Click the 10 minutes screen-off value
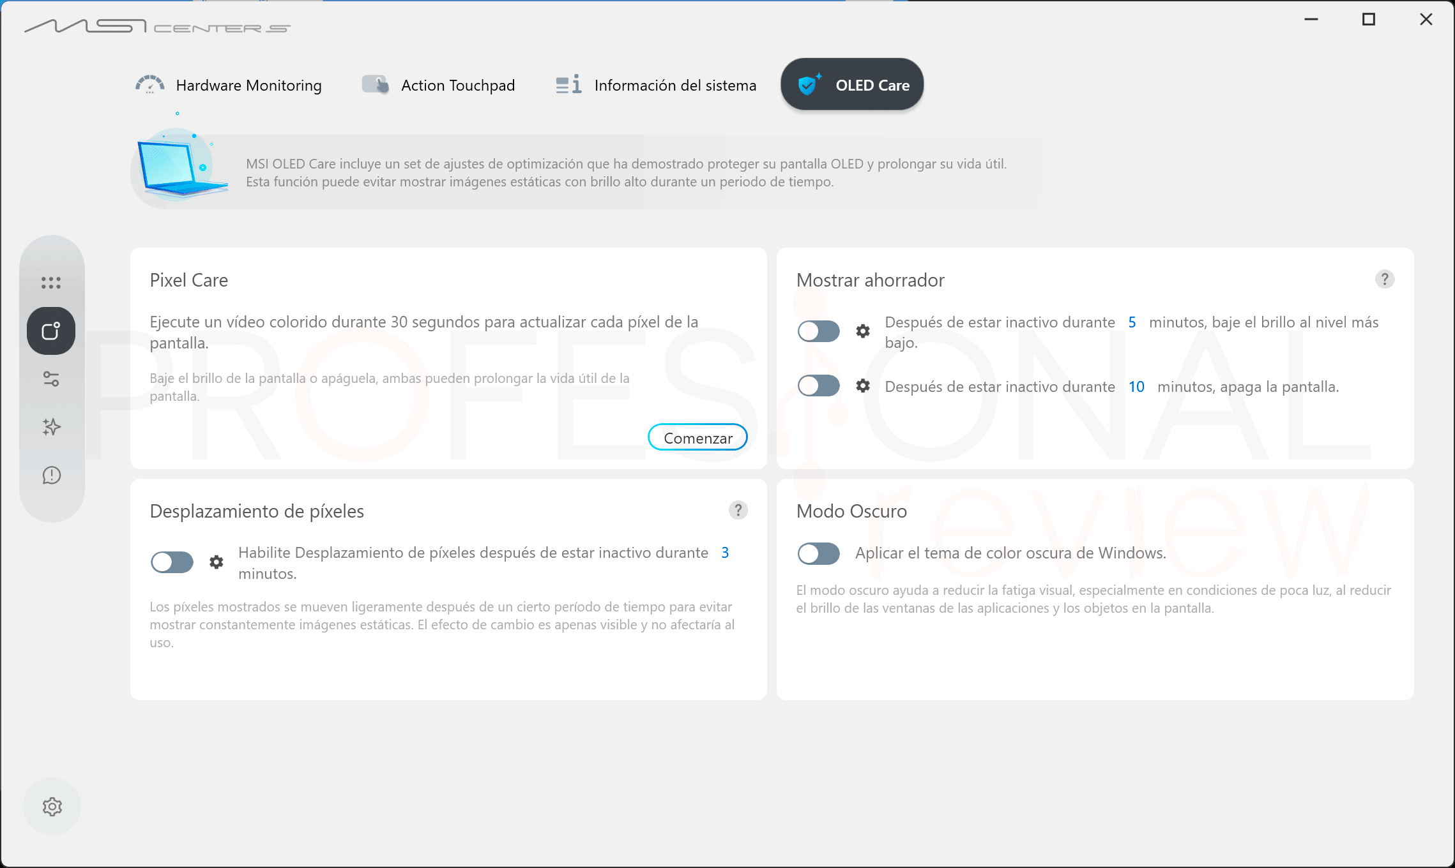 pos(1136,387)
